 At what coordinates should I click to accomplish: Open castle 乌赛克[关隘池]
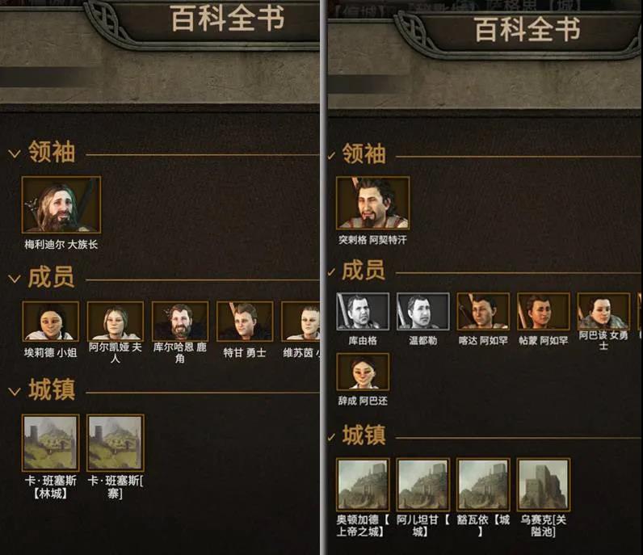(x=544, y=485)
